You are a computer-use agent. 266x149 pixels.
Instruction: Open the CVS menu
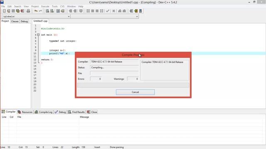point(62,6)
